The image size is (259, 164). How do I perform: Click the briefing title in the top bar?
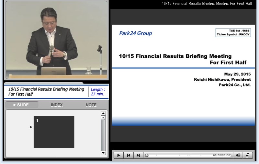point(207,4)
